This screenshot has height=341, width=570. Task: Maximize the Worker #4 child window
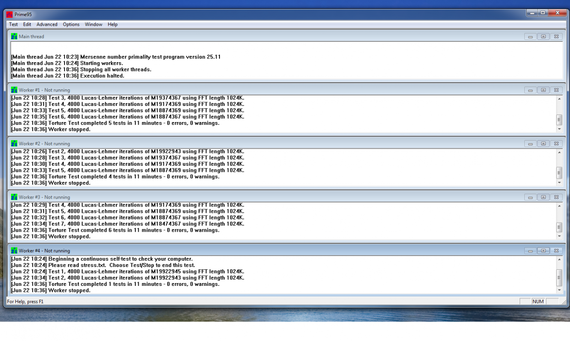543,251
